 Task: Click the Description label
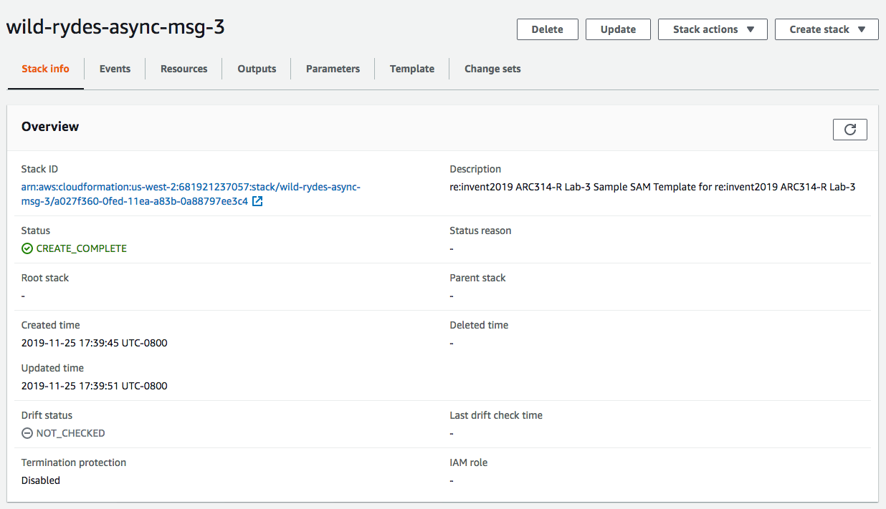tap(475, 169)
